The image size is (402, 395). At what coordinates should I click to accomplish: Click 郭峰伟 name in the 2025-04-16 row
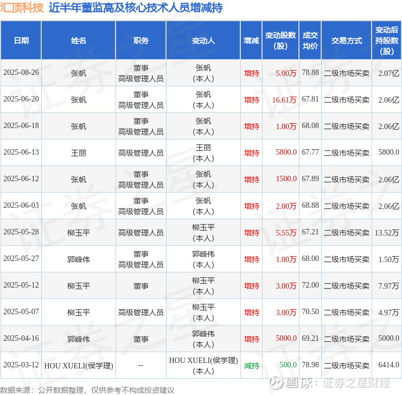pos(79,339)
